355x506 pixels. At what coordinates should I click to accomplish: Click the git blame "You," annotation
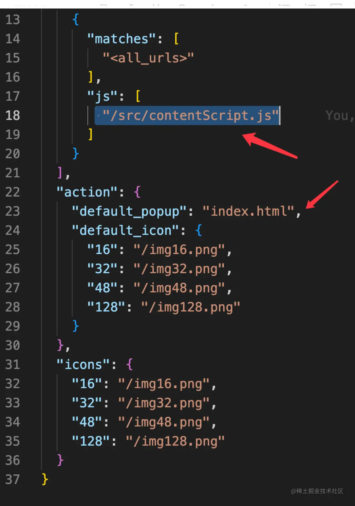pyautogui.click(x=340, y=116)
